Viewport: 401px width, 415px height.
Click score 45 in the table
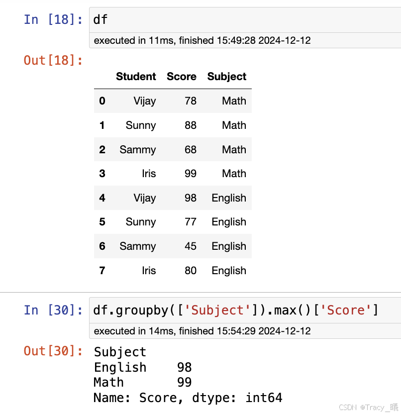pyautogui.click(x=191, y=246)
